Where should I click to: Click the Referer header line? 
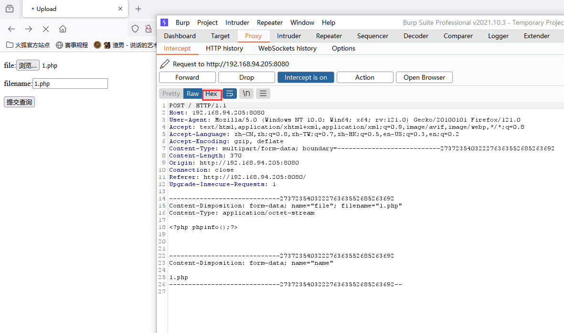(x=237, y=177)
